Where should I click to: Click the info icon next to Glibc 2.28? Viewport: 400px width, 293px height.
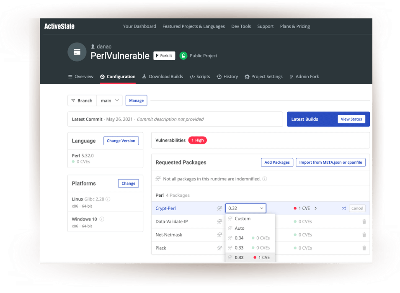108,199
